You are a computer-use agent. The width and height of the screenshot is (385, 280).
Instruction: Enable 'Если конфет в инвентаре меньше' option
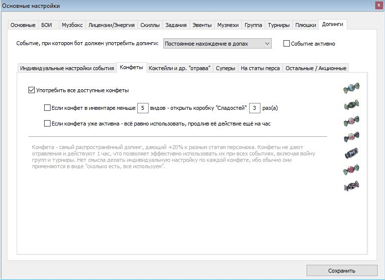pos(47,108)
